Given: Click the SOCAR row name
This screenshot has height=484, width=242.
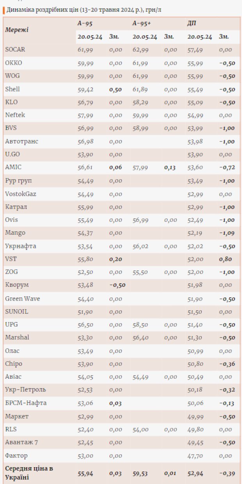Looking at the screenshot, I should click(x=15, y=50).
